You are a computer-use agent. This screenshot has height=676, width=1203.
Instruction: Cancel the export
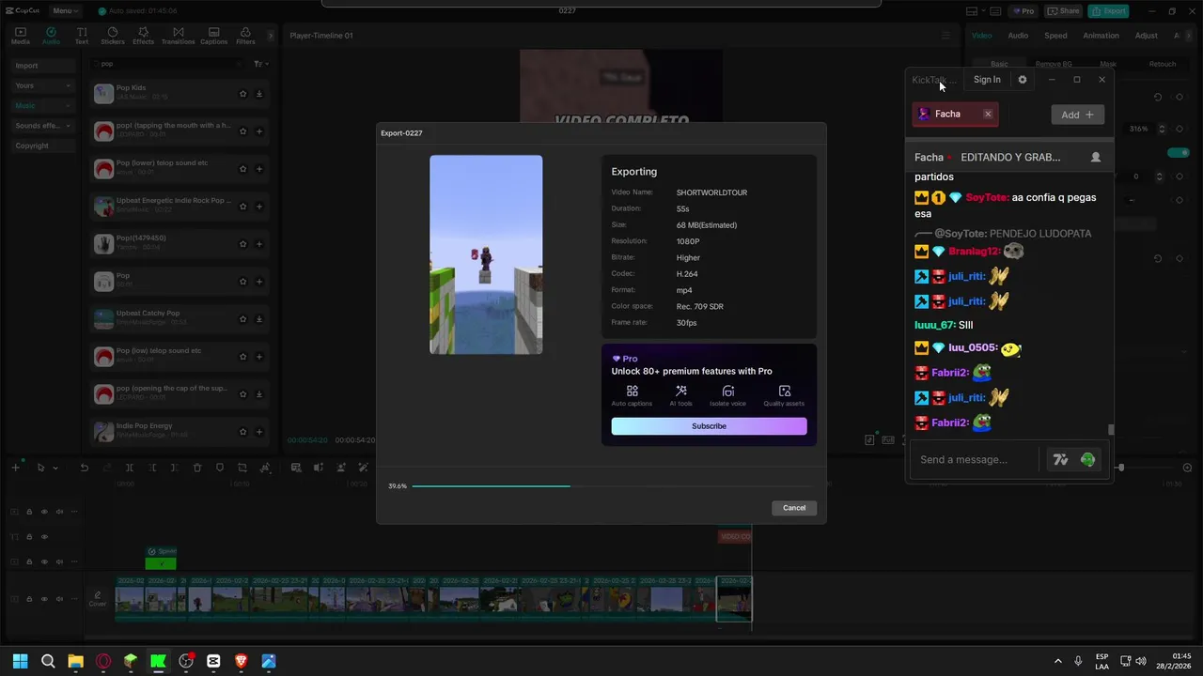(x=794, y=508)
